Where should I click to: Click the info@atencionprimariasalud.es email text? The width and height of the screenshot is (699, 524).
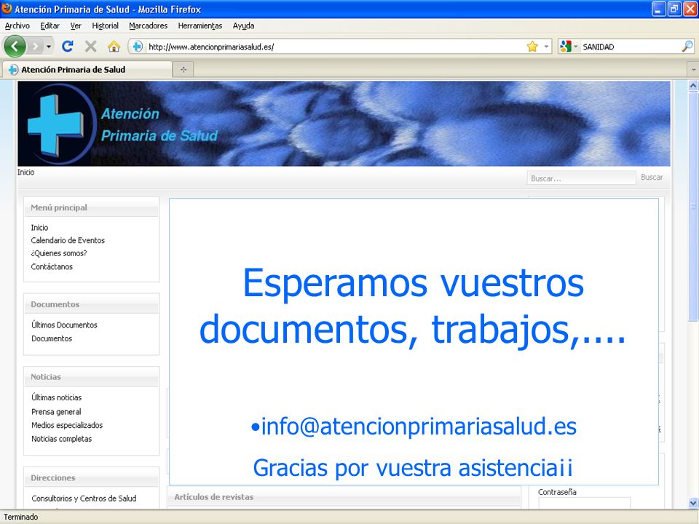(418, 426)
